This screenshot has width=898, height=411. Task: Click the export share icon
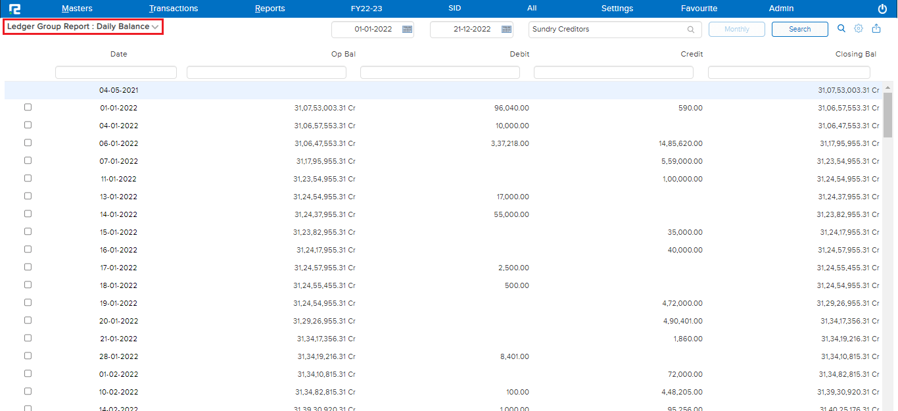[x=876, y=29]
